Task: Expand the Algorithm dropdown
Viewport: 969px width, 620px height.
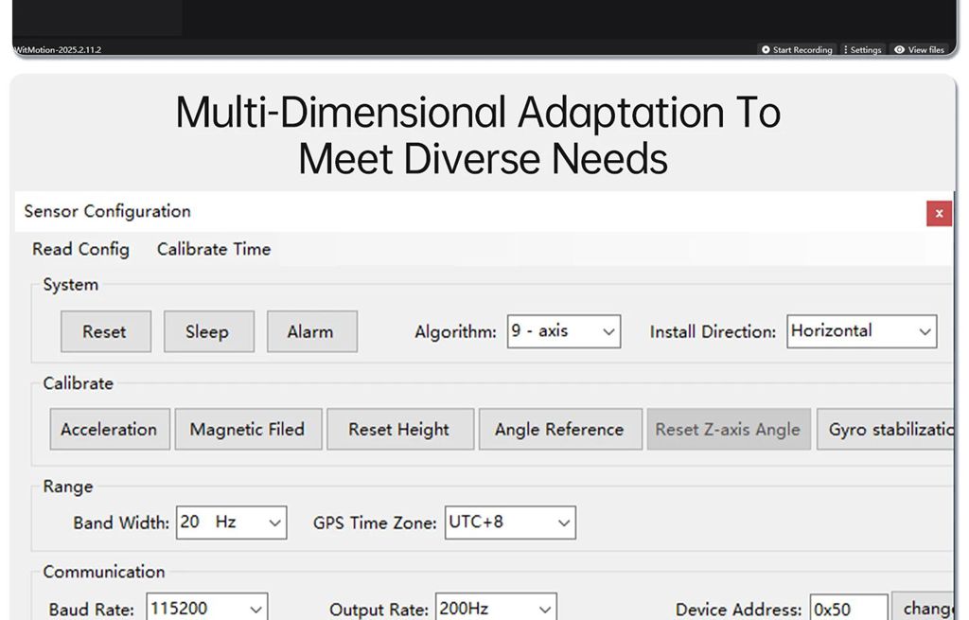Action: 563,331
